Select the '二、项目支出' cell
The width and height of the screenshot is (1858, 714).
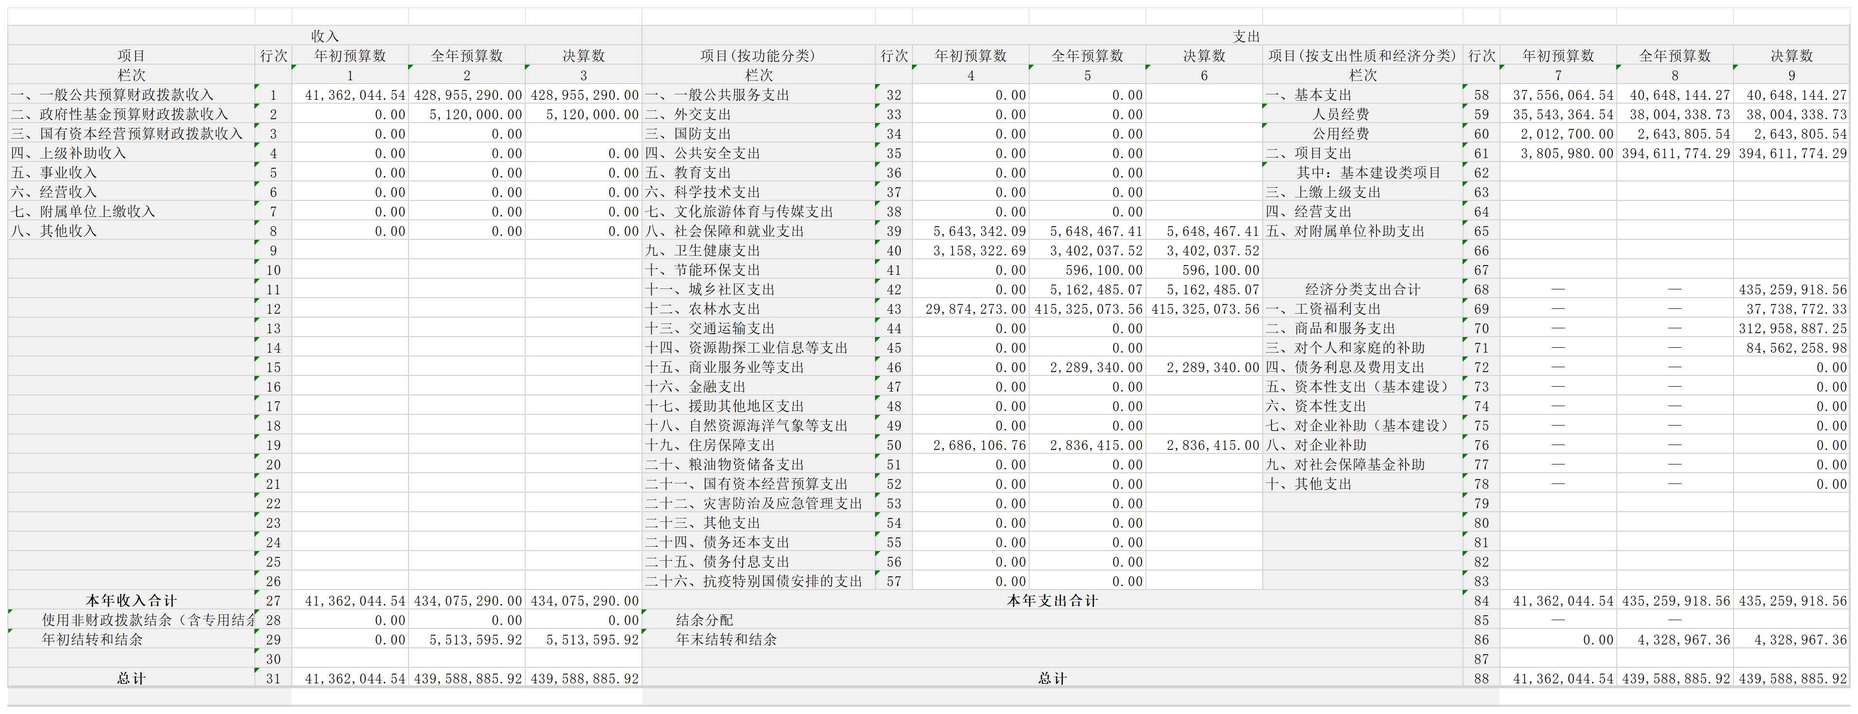pos(1362,153)
